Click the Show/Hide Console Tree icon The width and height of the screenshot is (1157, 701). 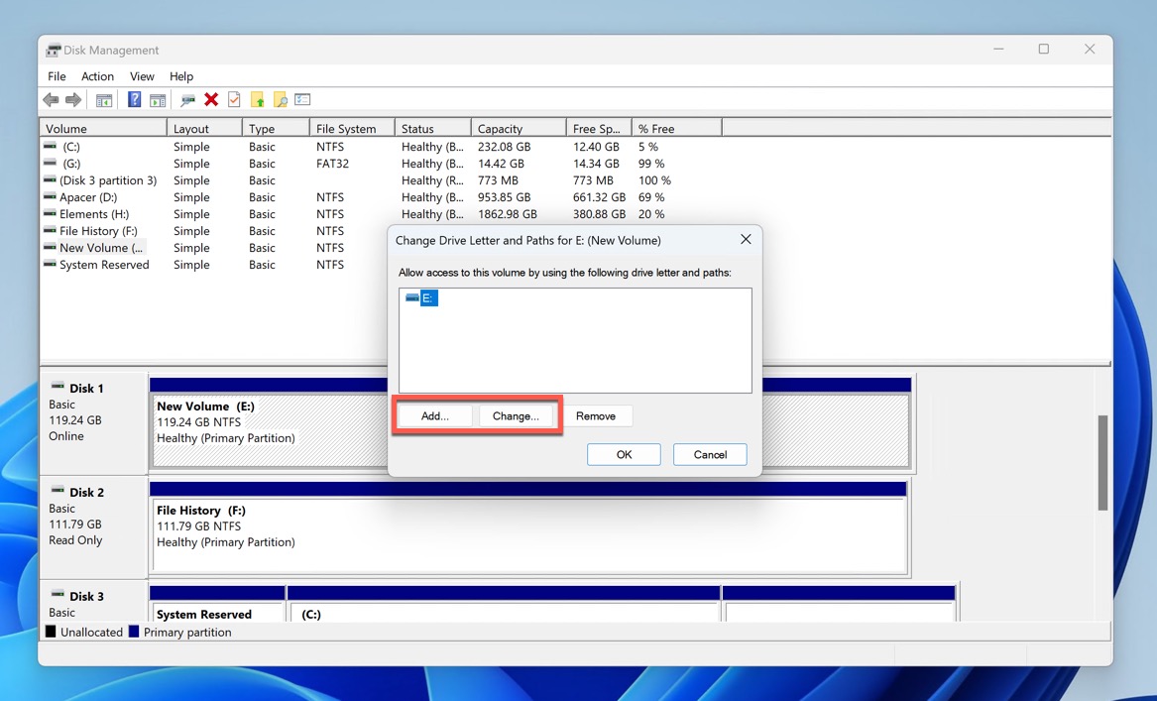(x=103, y=100)
